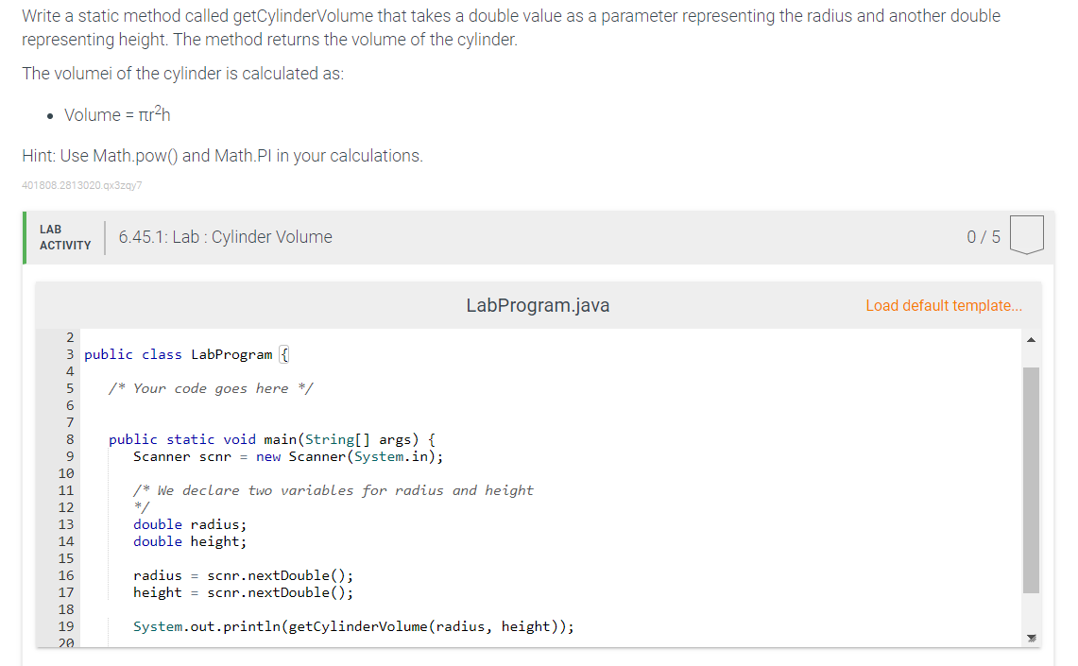Open the Load default template link

tap(943, 305)
